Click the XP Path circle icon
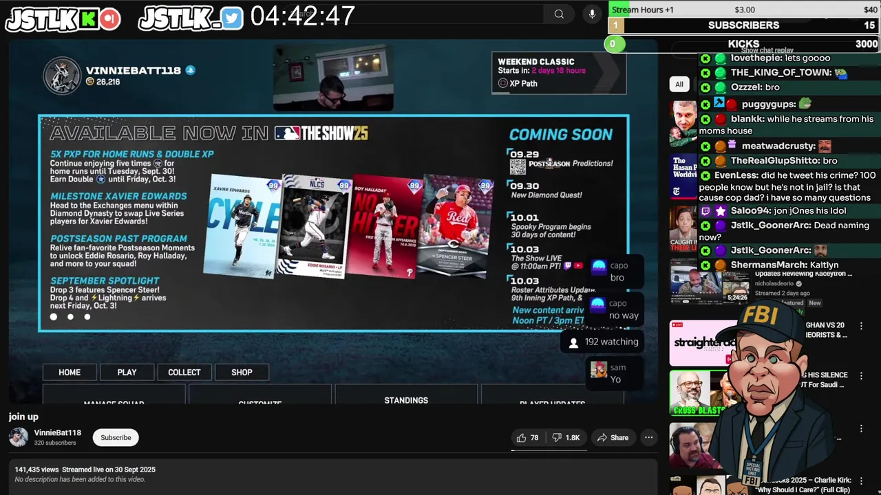Viewport: 881px width, 495px height. tap(502, 83)
